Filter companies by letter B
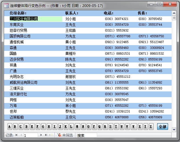Viewport: 180px width, 142px height. click(x=15, y=127)
